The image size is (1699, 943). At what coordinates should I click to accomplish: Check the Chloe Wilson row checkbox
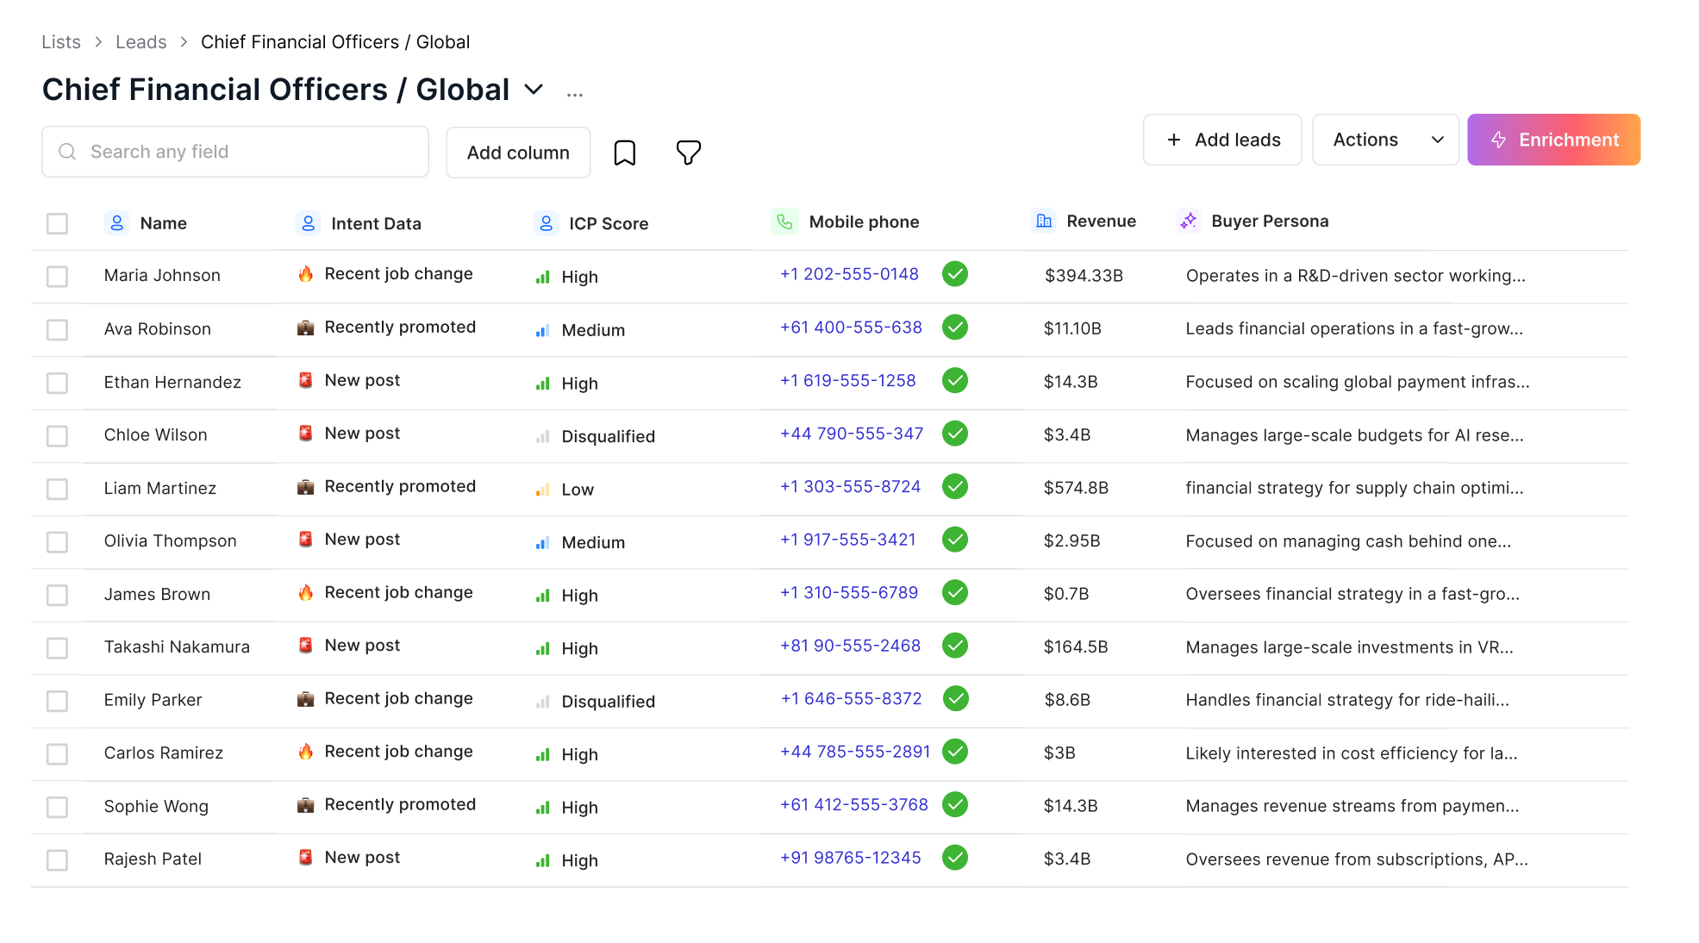coord(57,436)
